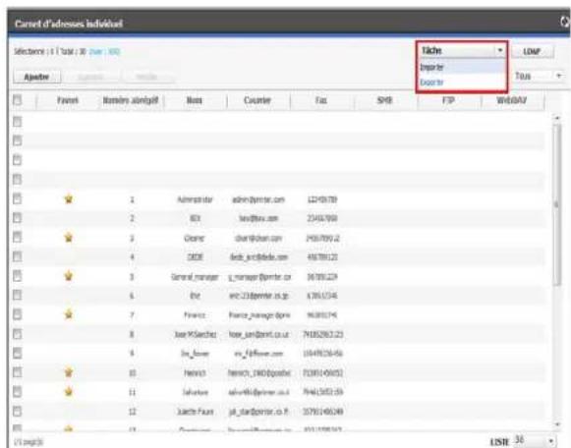Check the box for the Heinrich row

(17, 372)
